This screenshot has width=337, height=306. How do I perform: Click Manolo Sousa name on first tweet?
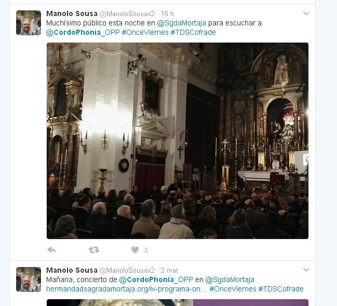tap(72, 14)
